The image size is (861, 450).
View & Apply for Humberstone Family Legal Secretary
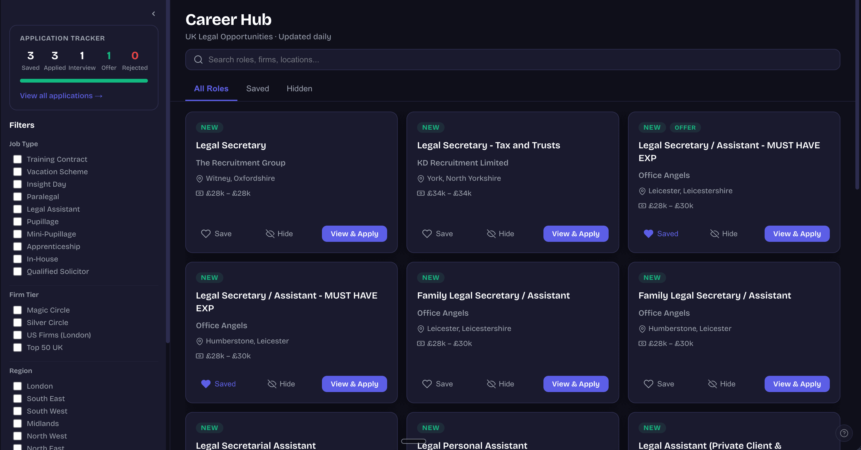click(797, 384)
